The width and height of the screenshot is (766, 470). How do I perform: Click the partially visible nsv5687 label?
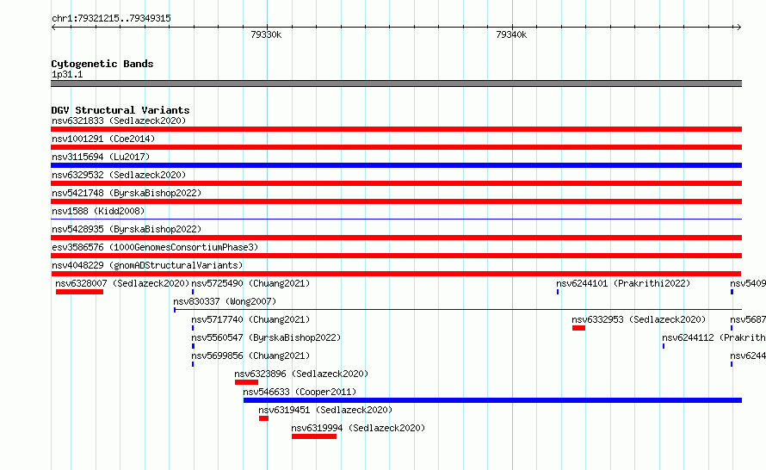(748, 319)
